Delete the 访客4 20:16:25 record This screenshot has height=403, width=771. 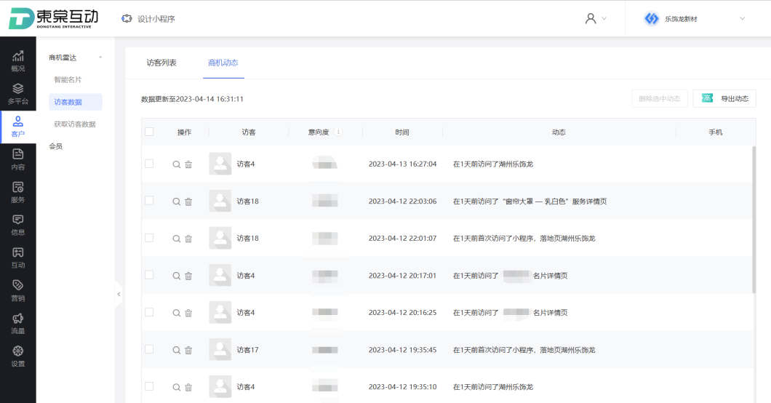point(188,313)
